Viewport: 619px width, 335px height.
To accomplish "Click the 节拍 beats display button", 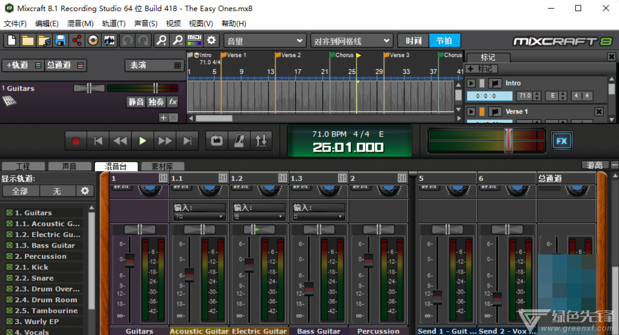I will (444, 41).
